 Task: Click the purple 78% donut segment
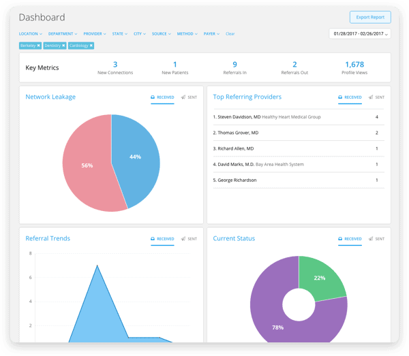click(278, 327)
